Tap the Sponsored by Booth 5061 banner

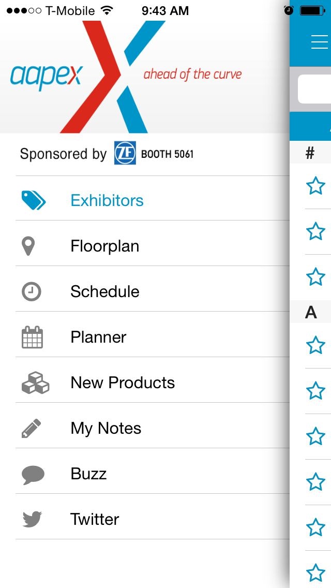point(107,154)
